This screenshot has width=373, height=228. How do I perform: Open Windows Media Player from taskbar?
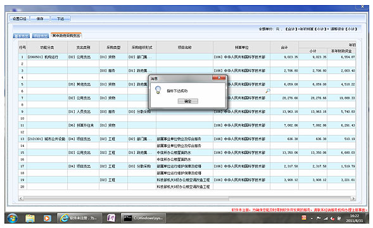(47, 218)
